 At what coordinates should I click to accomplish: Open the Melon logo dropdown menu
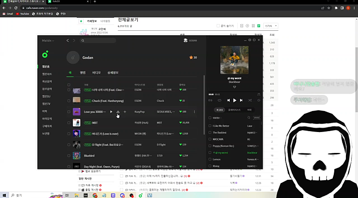[47, 41]
